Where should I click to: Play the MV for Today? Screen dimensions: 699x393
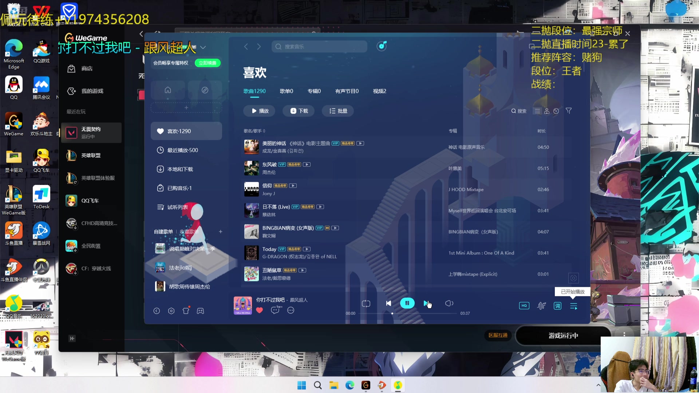point(307,249)
